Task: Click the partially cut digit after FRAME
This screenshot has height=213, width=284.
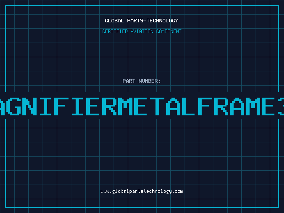Action: (x=281, y=106)
